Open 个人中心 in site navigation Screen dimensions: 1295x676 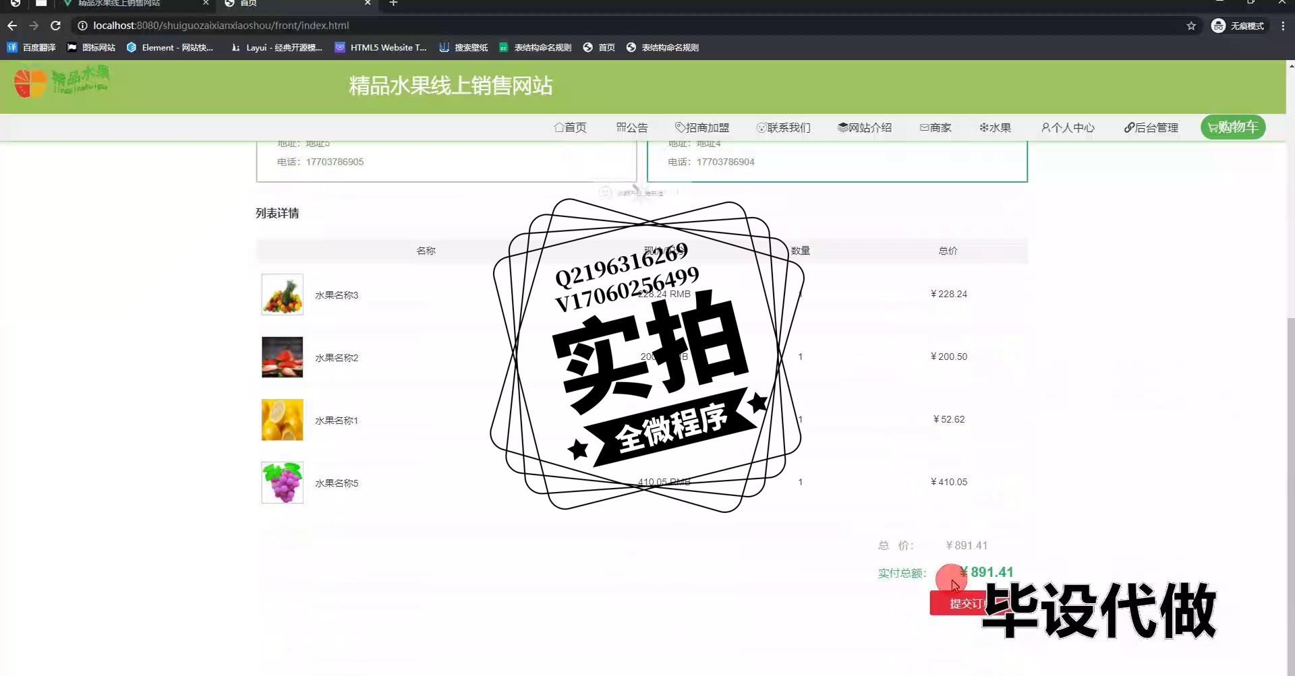pos(1068,127)
